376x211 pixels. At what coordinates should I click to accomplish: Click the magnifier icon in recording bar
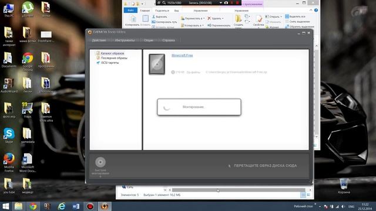click(x=164, y=3)
